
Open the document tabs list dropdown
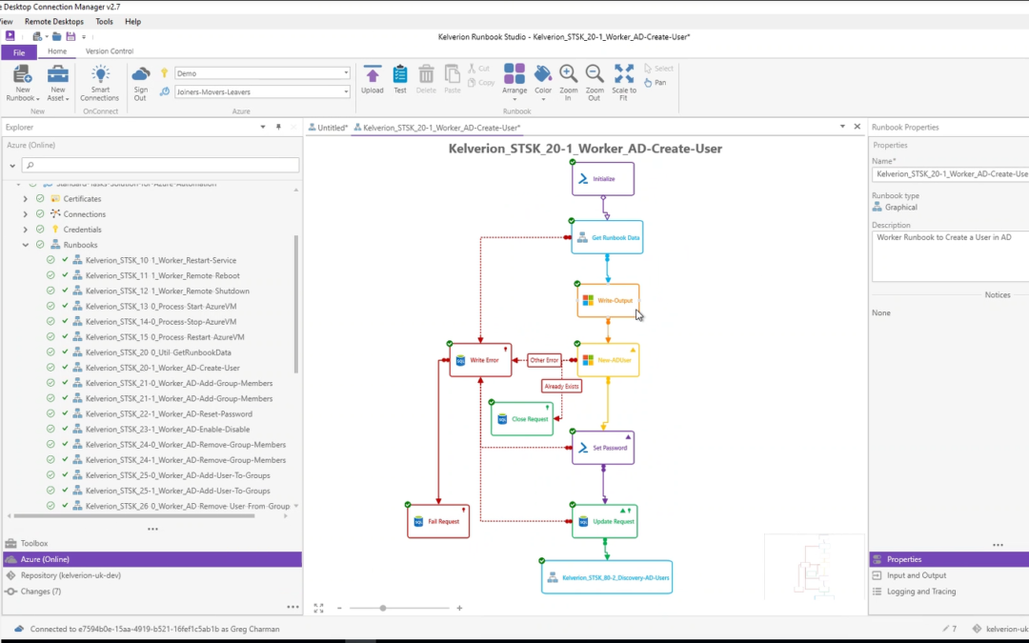pyautogui.click(x=842, y=127)
